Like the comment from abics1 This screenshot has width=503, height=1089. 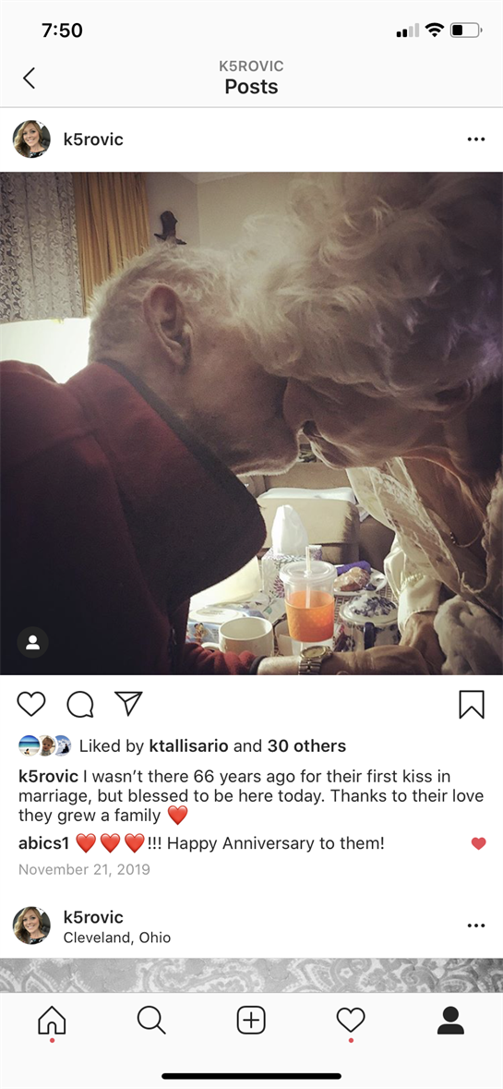click(478, 844)
